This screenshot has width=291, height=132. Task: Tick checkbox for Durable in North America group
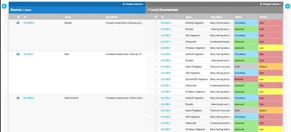pos(149,104)
